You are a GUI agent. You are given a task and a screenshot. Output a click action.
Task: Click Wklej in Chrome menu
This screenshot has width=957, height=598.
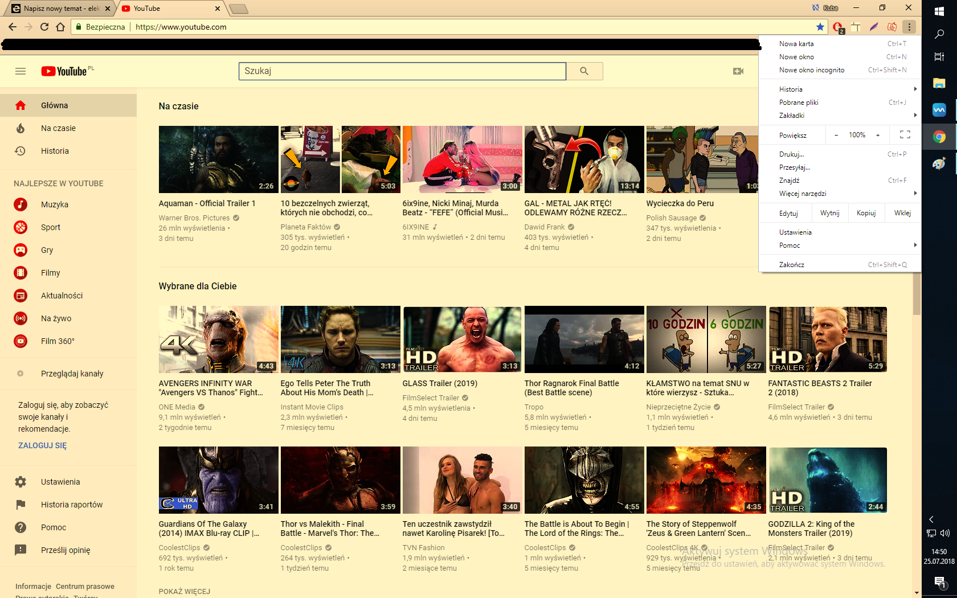[x=902, y=213]
